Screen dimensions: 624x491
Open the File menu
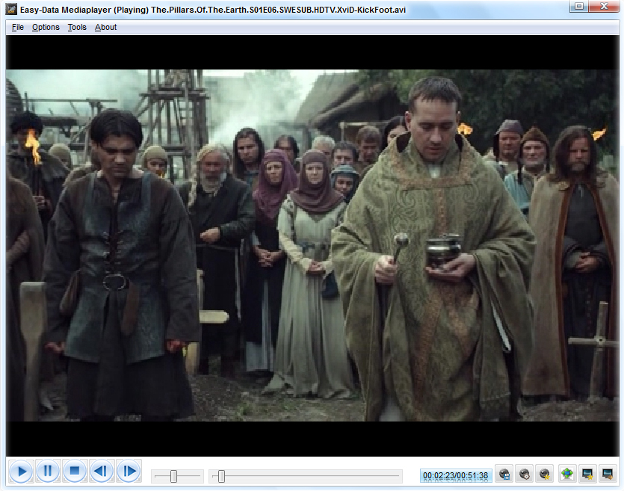(x=18, y=27)
